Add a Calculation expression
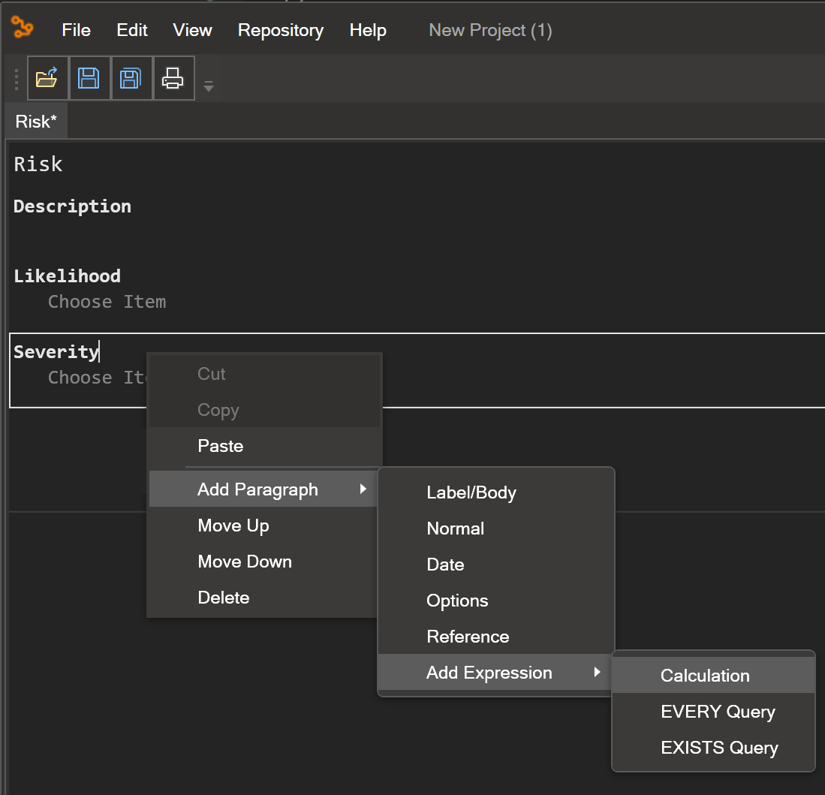 pyautogui.click(x=713, y=675)
